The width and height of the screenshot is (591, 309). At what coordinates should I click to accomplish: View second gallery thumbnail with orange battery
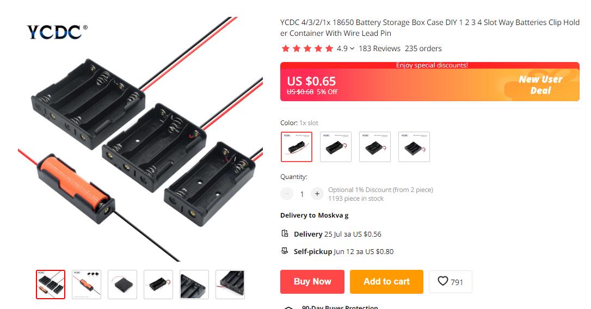coord(87,285)
